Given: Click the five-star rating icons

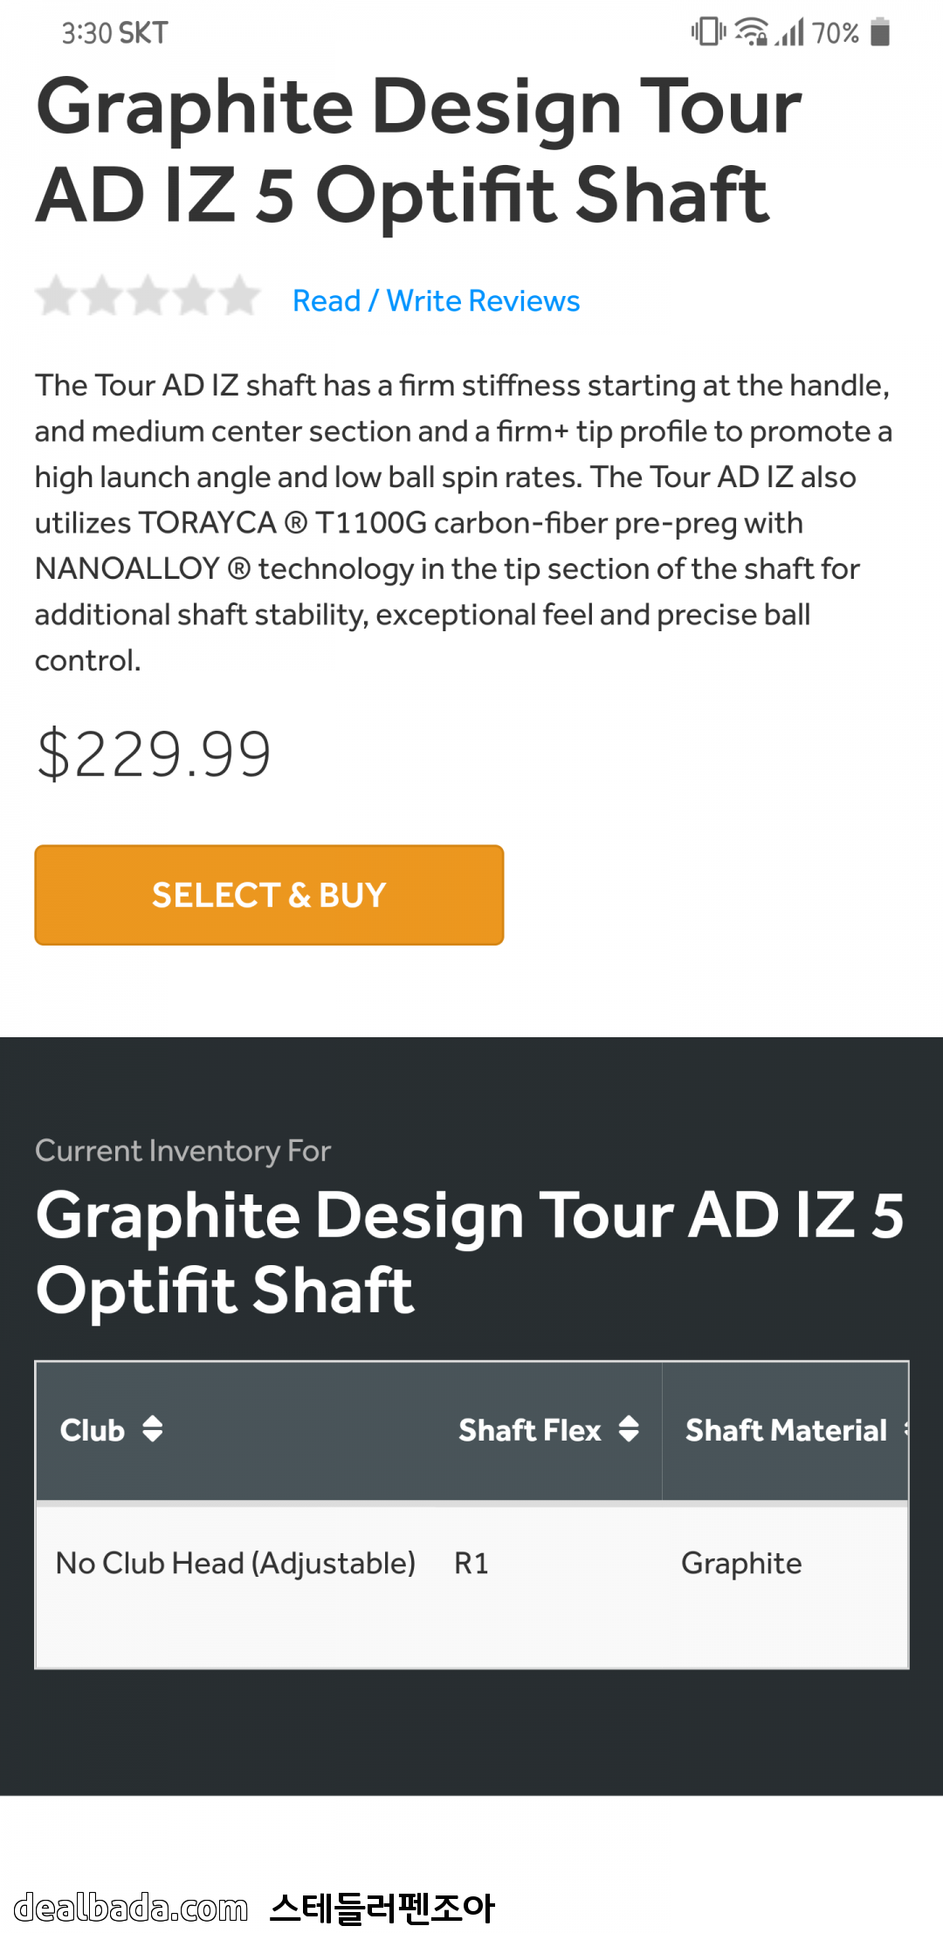Looking at the screenshot, I should coord(148,297).
